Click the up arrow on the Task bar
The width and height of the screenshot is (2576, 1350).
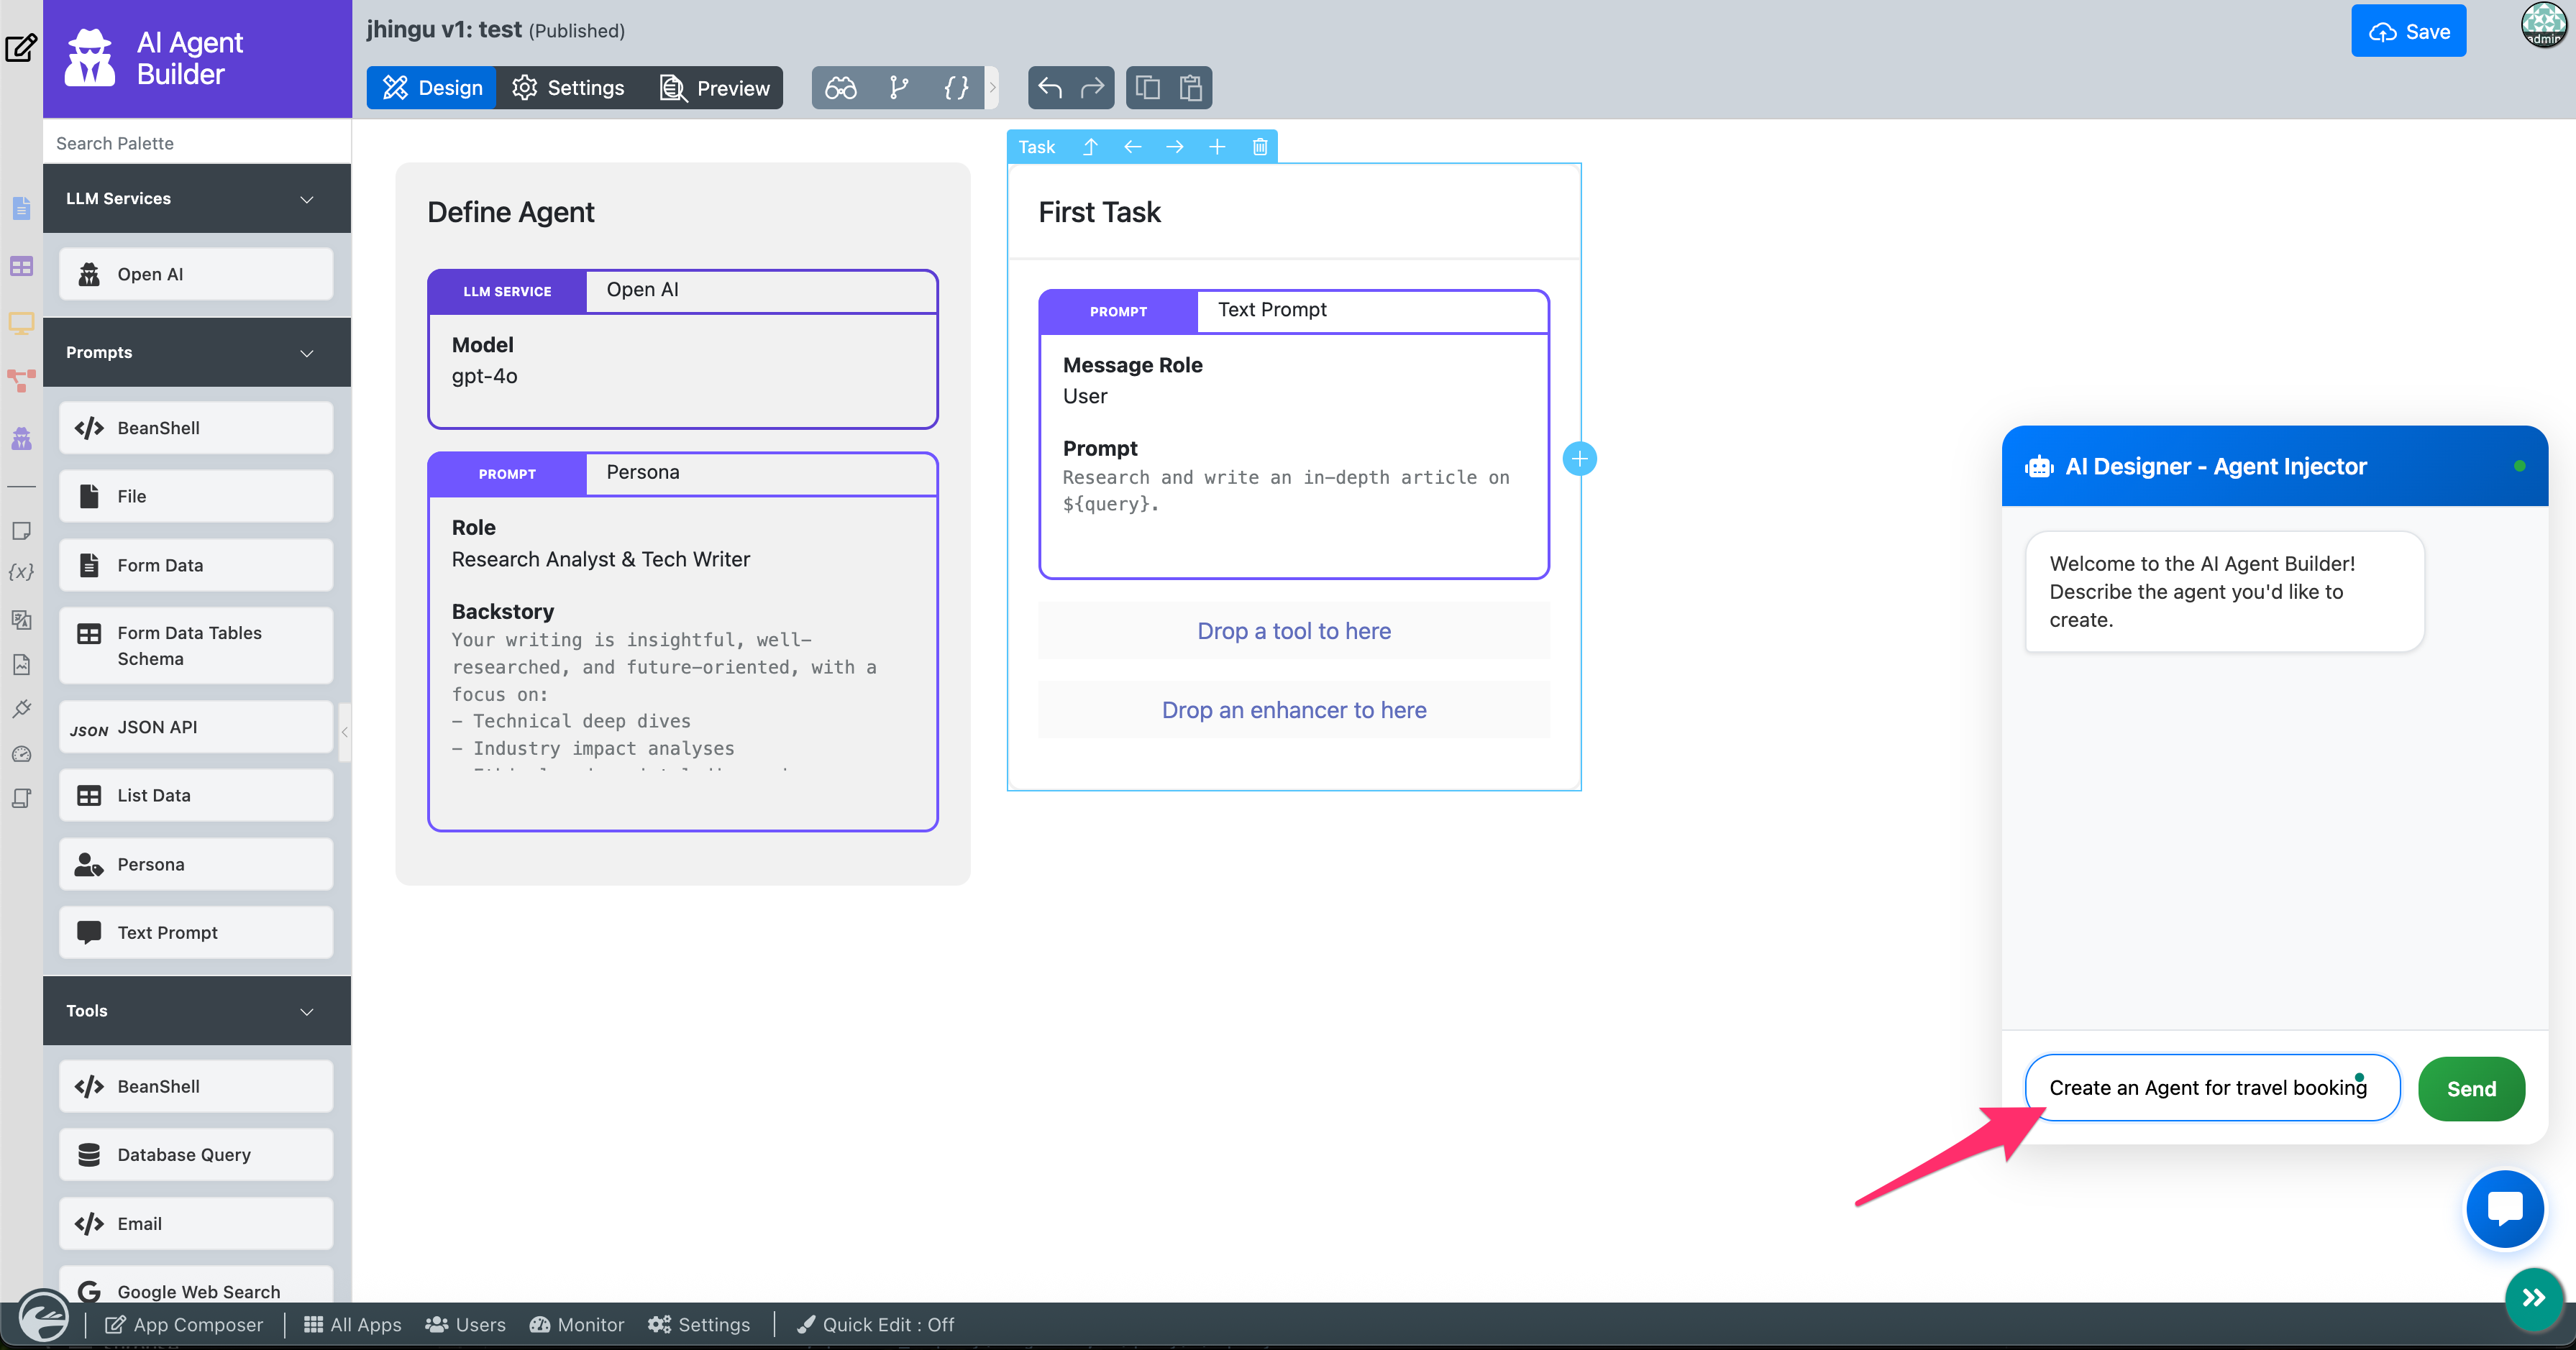coord(1090,147)
